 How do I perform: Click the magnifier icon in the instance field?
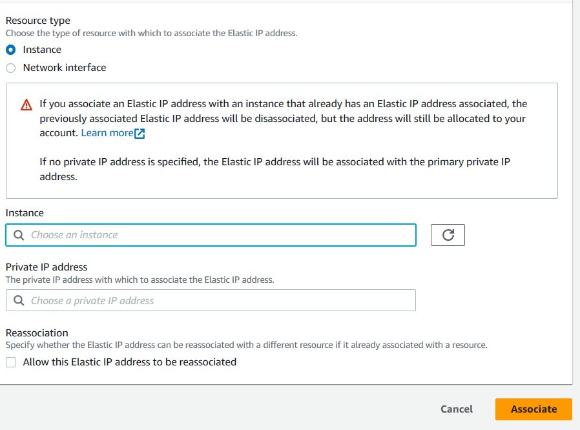click(19, 235)
